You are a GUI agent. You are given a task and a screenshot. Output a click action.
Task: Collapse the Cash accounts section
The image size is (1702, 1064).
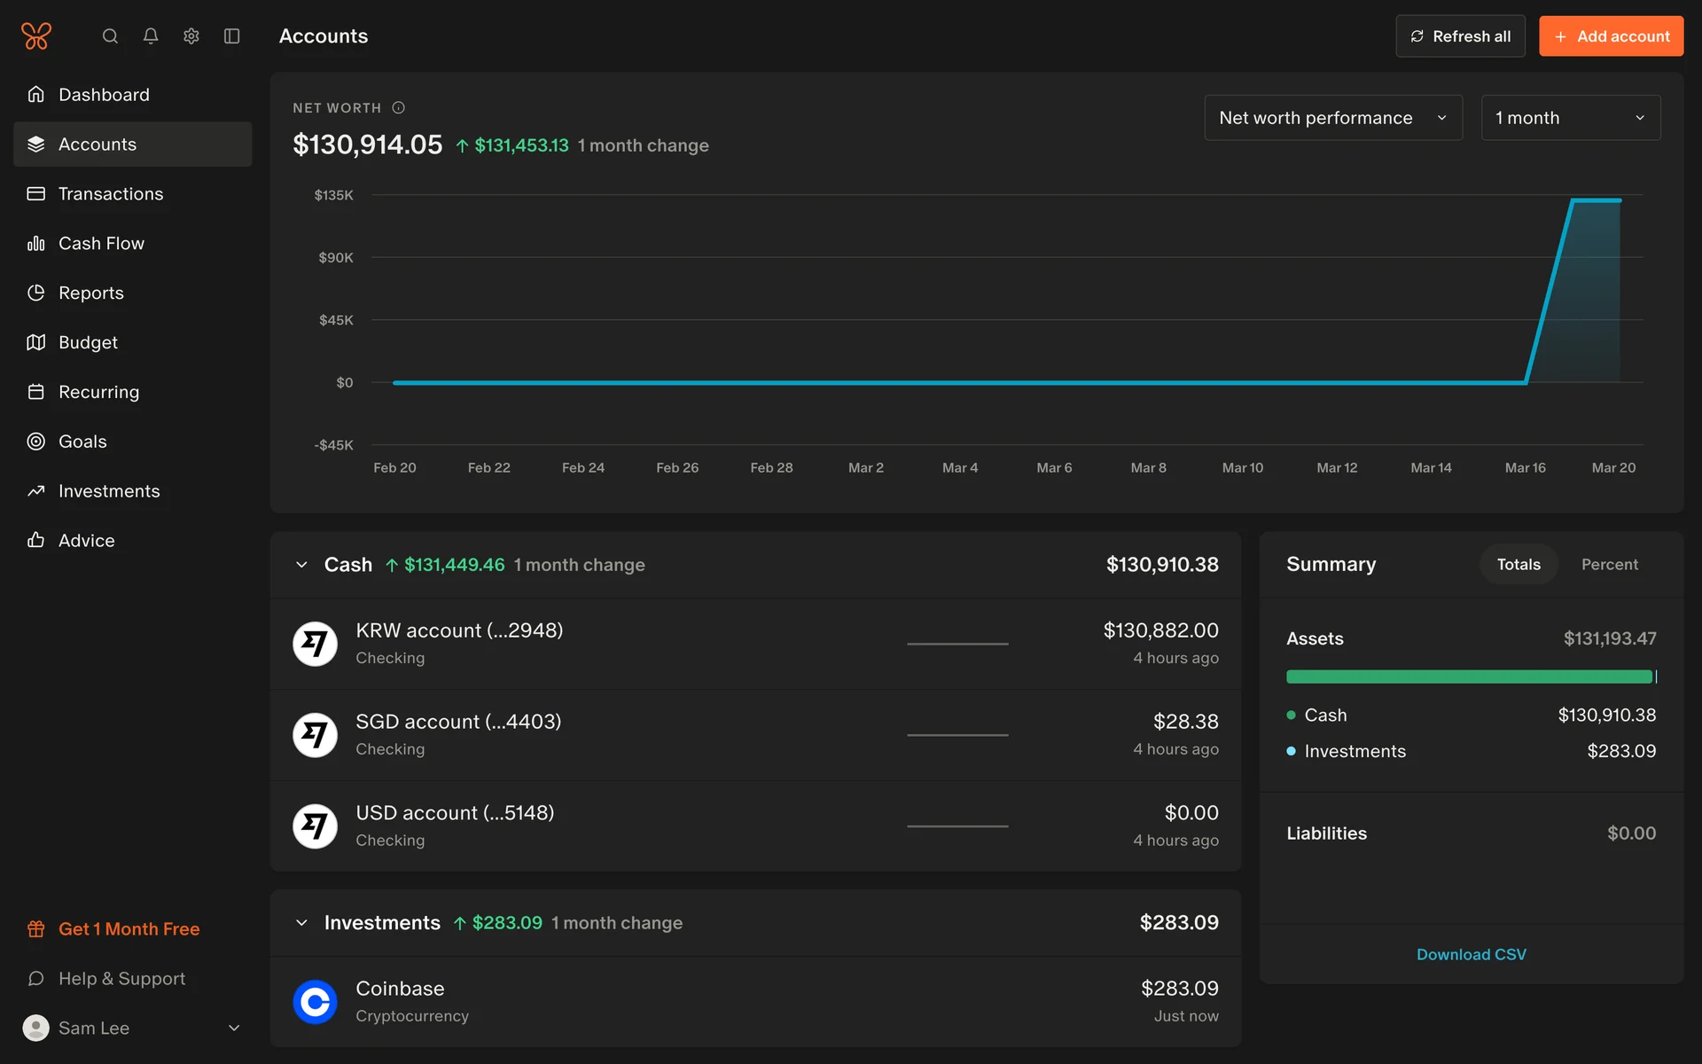tap(301, 565)
